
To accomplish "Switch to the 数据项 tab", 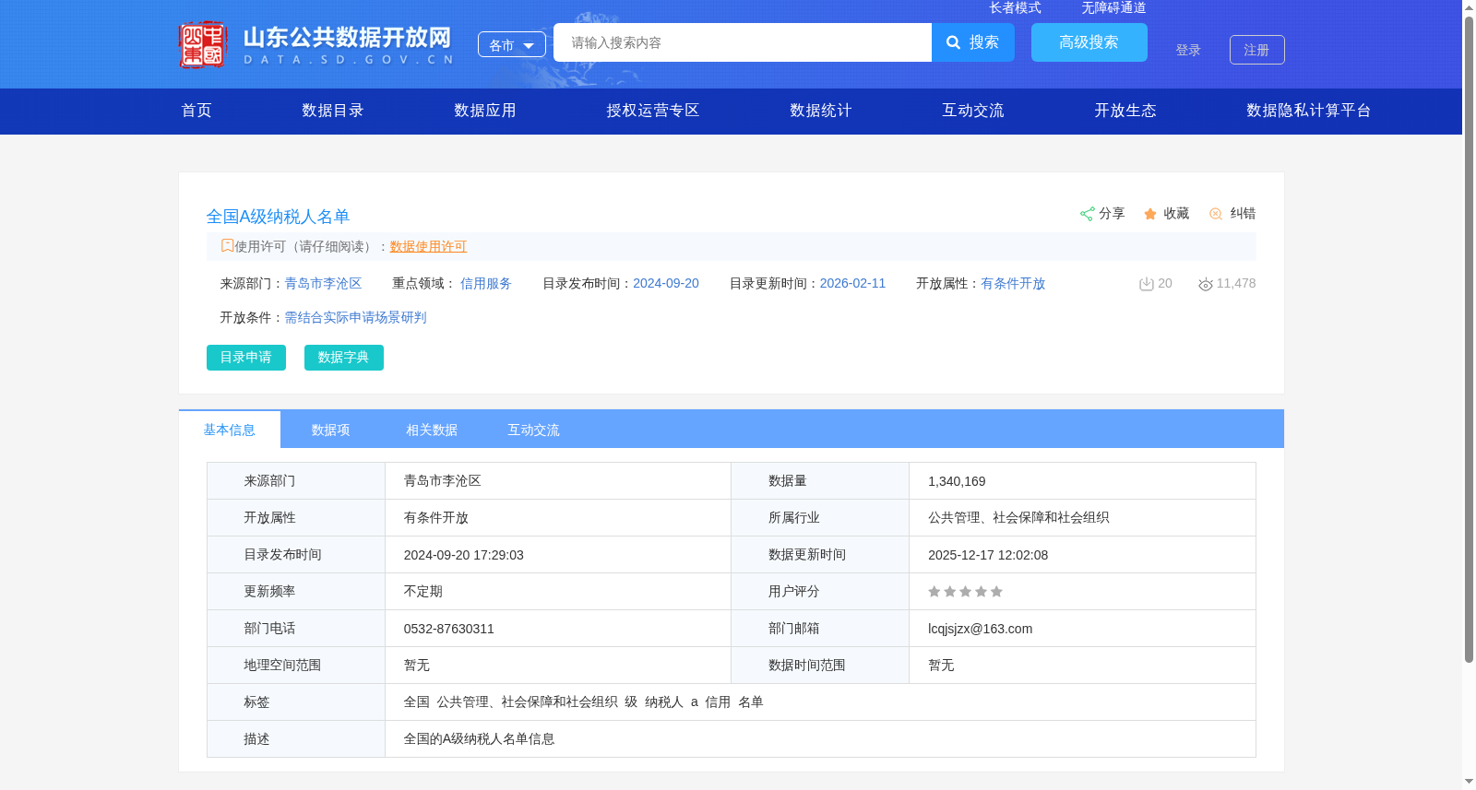I will (331, 430).
